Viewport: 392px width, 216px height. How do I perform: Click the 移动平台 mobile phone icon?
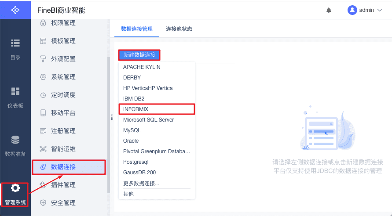click(x=43, y=113)
